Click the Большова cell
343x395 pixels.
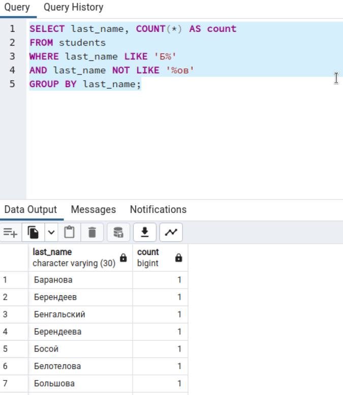[80, 383]
